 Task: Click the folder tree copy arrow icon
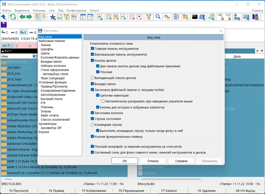[67, 17]
